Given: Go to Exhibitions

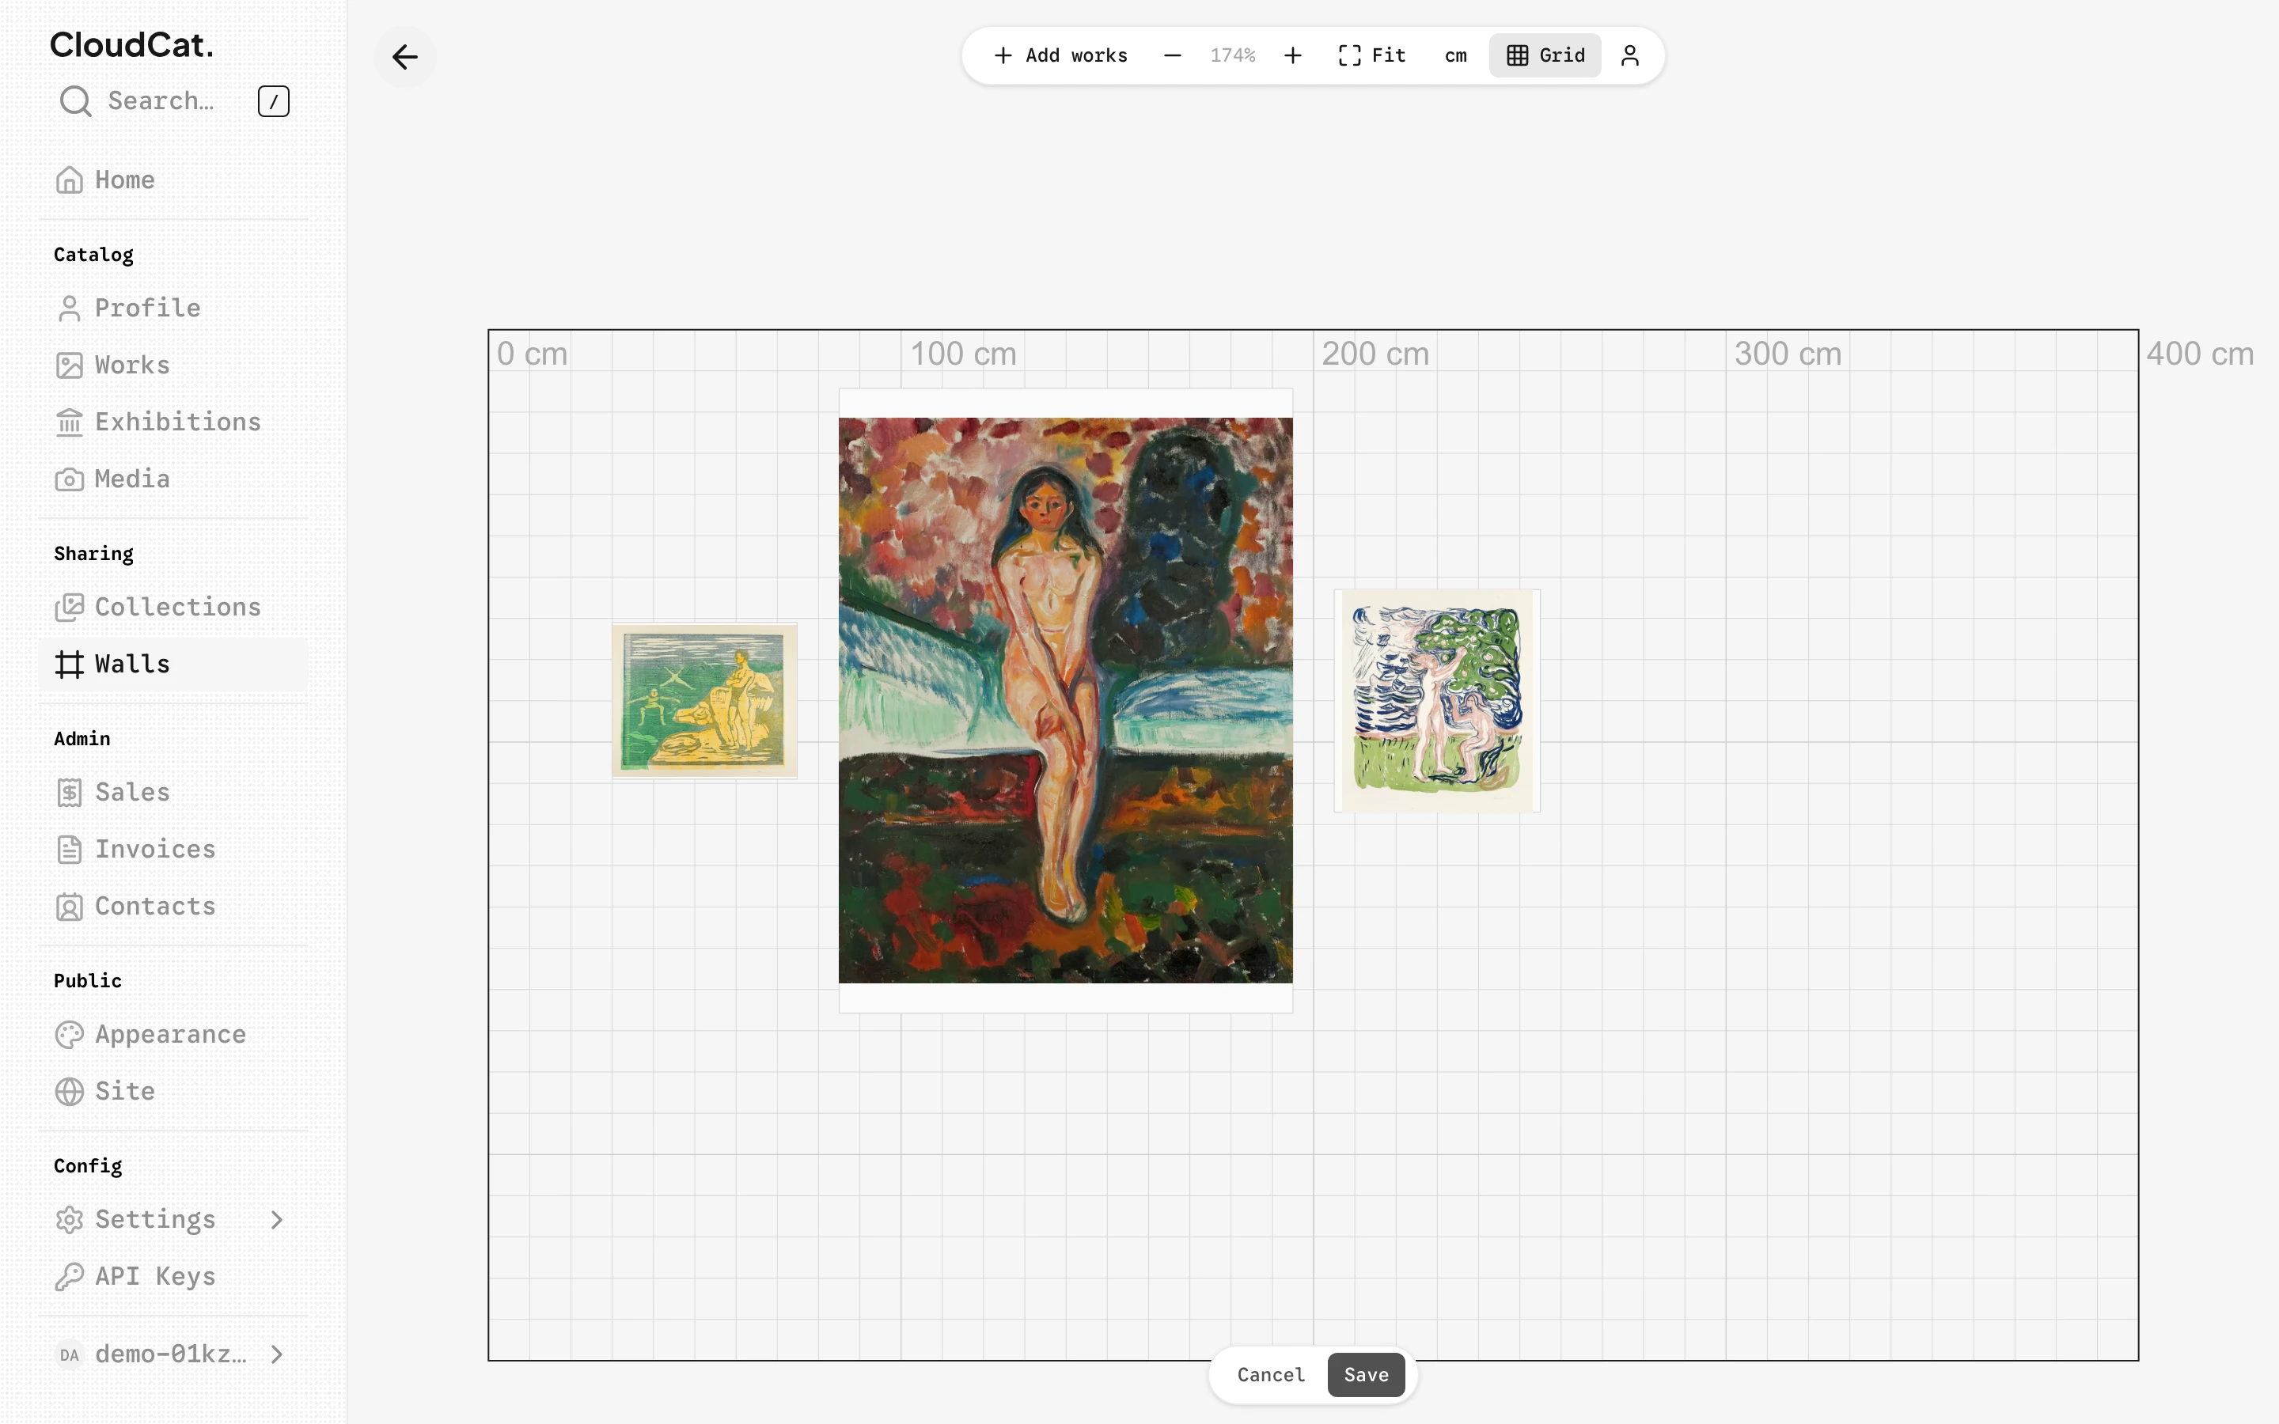Looking at the screenshot, I should (173, 422).
